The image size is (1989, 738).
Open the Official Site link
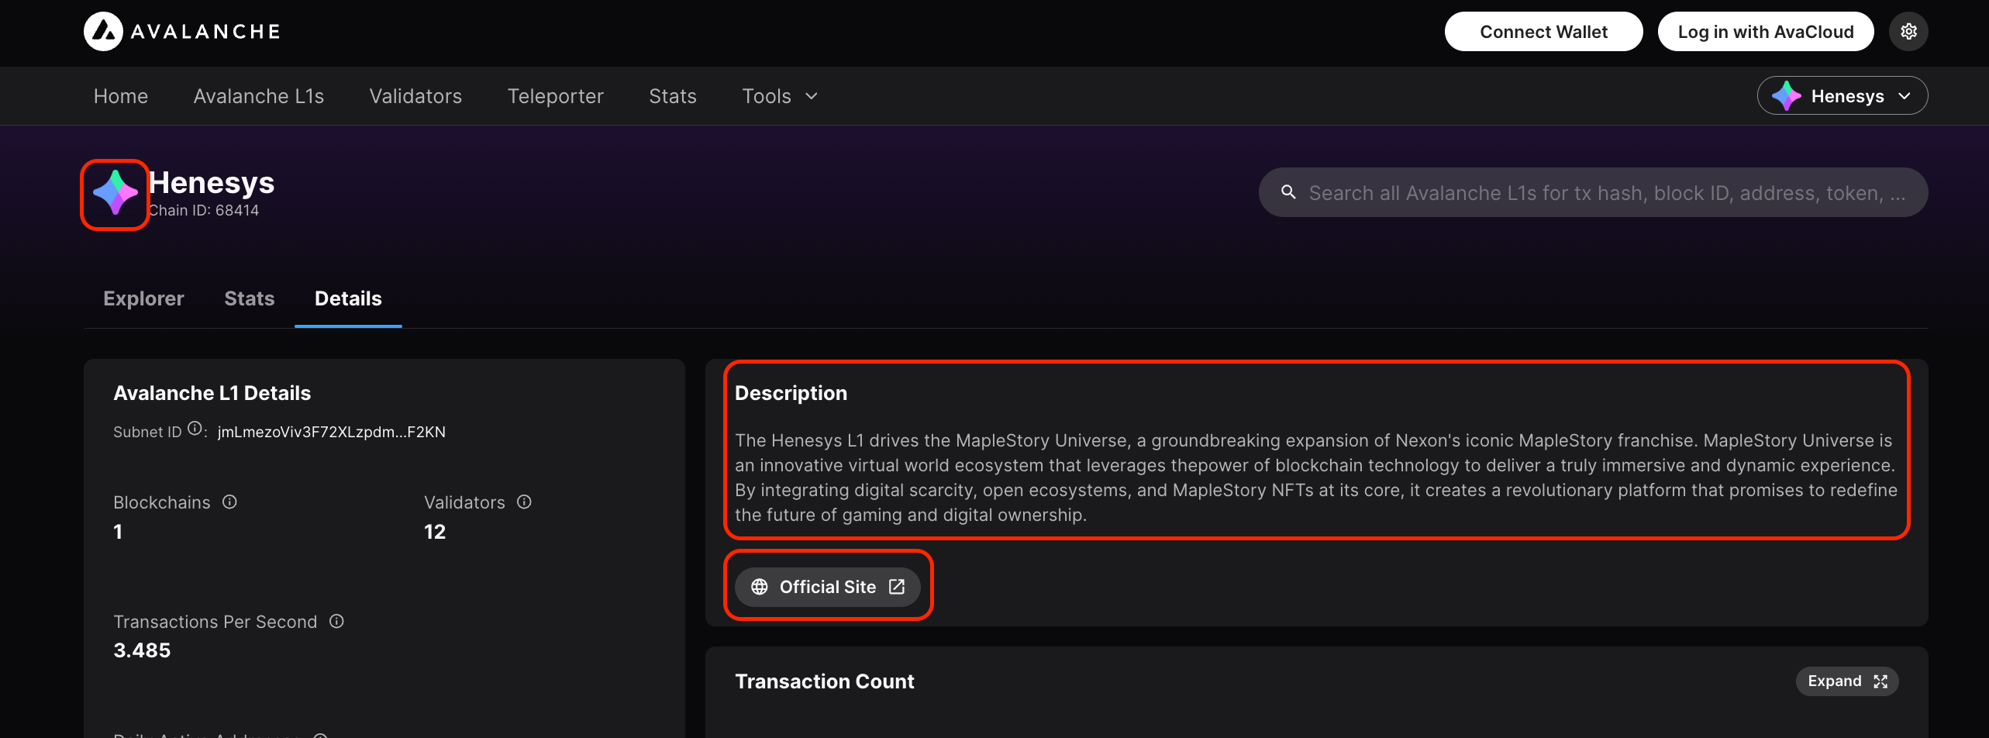click(827, 587)
